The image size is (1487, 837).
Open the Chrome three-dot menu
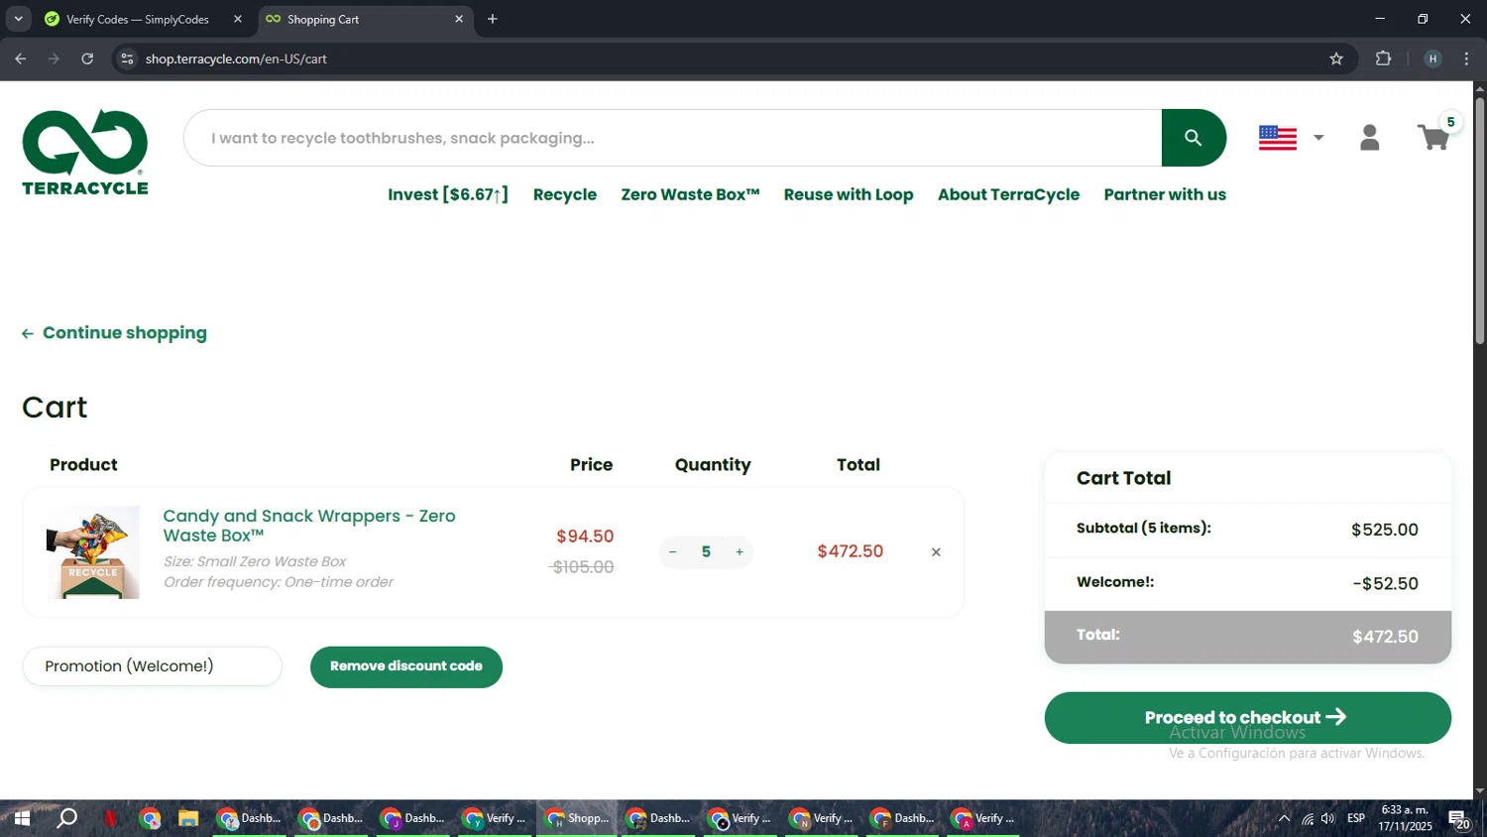(1466, 59)
